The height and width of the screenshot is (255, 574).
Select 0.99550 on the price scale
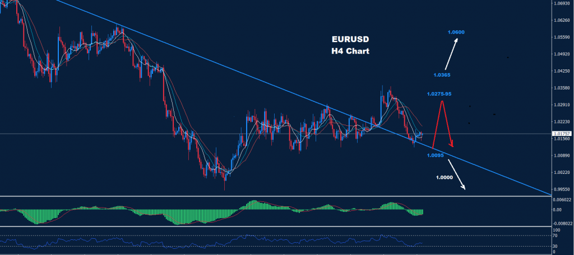[562, 189]
